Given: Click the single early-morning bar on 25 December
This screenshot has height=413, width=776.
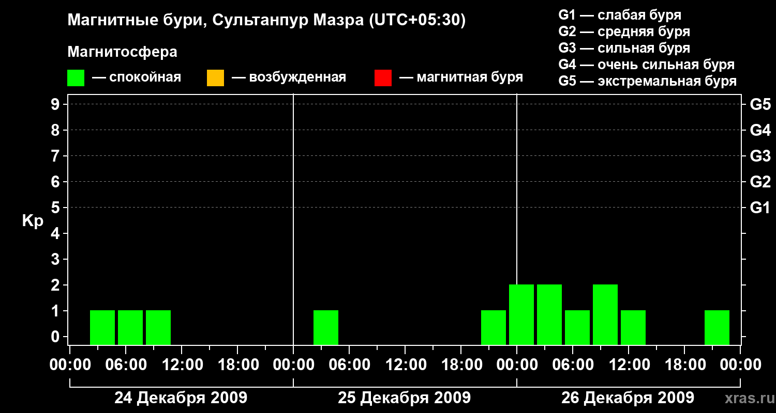Looking at the screenshot, I should (326, 327).
